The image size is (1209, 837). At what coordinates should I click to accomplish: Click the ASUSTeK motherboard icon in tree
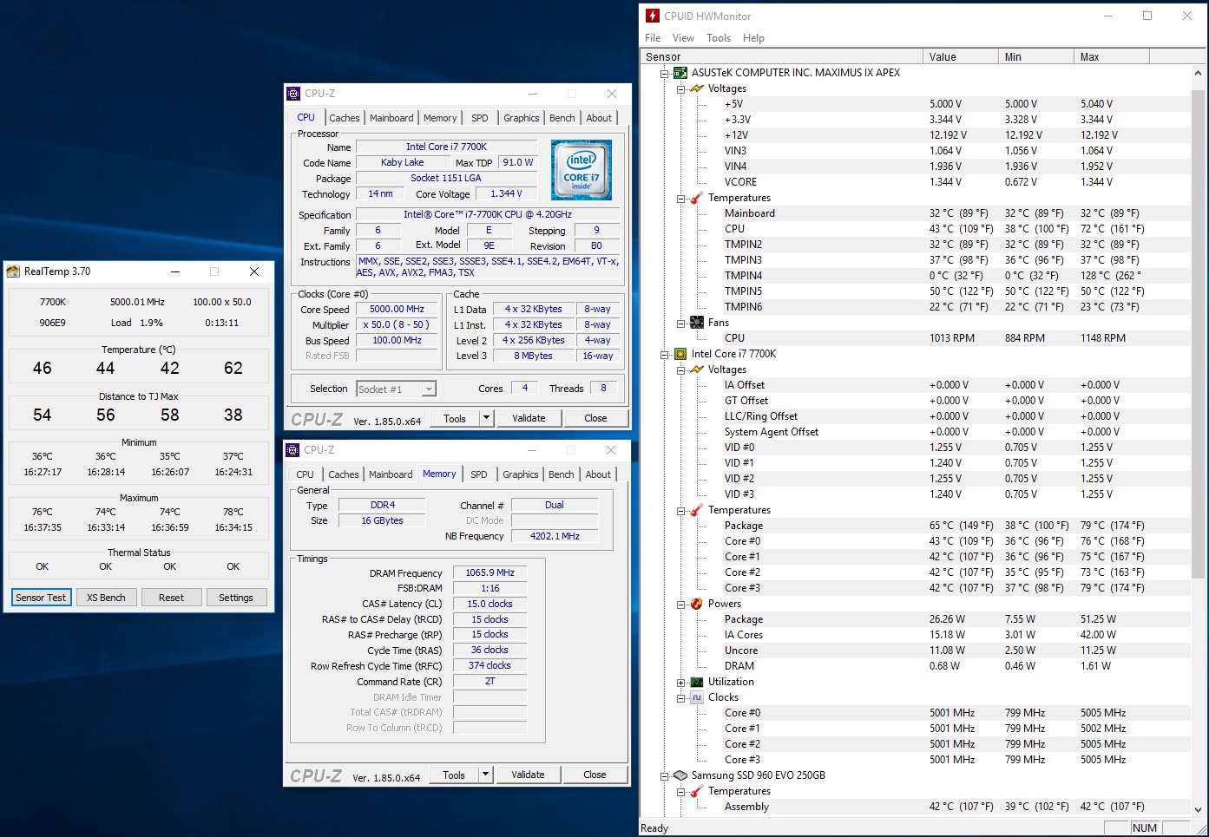(x=680, y=73)
